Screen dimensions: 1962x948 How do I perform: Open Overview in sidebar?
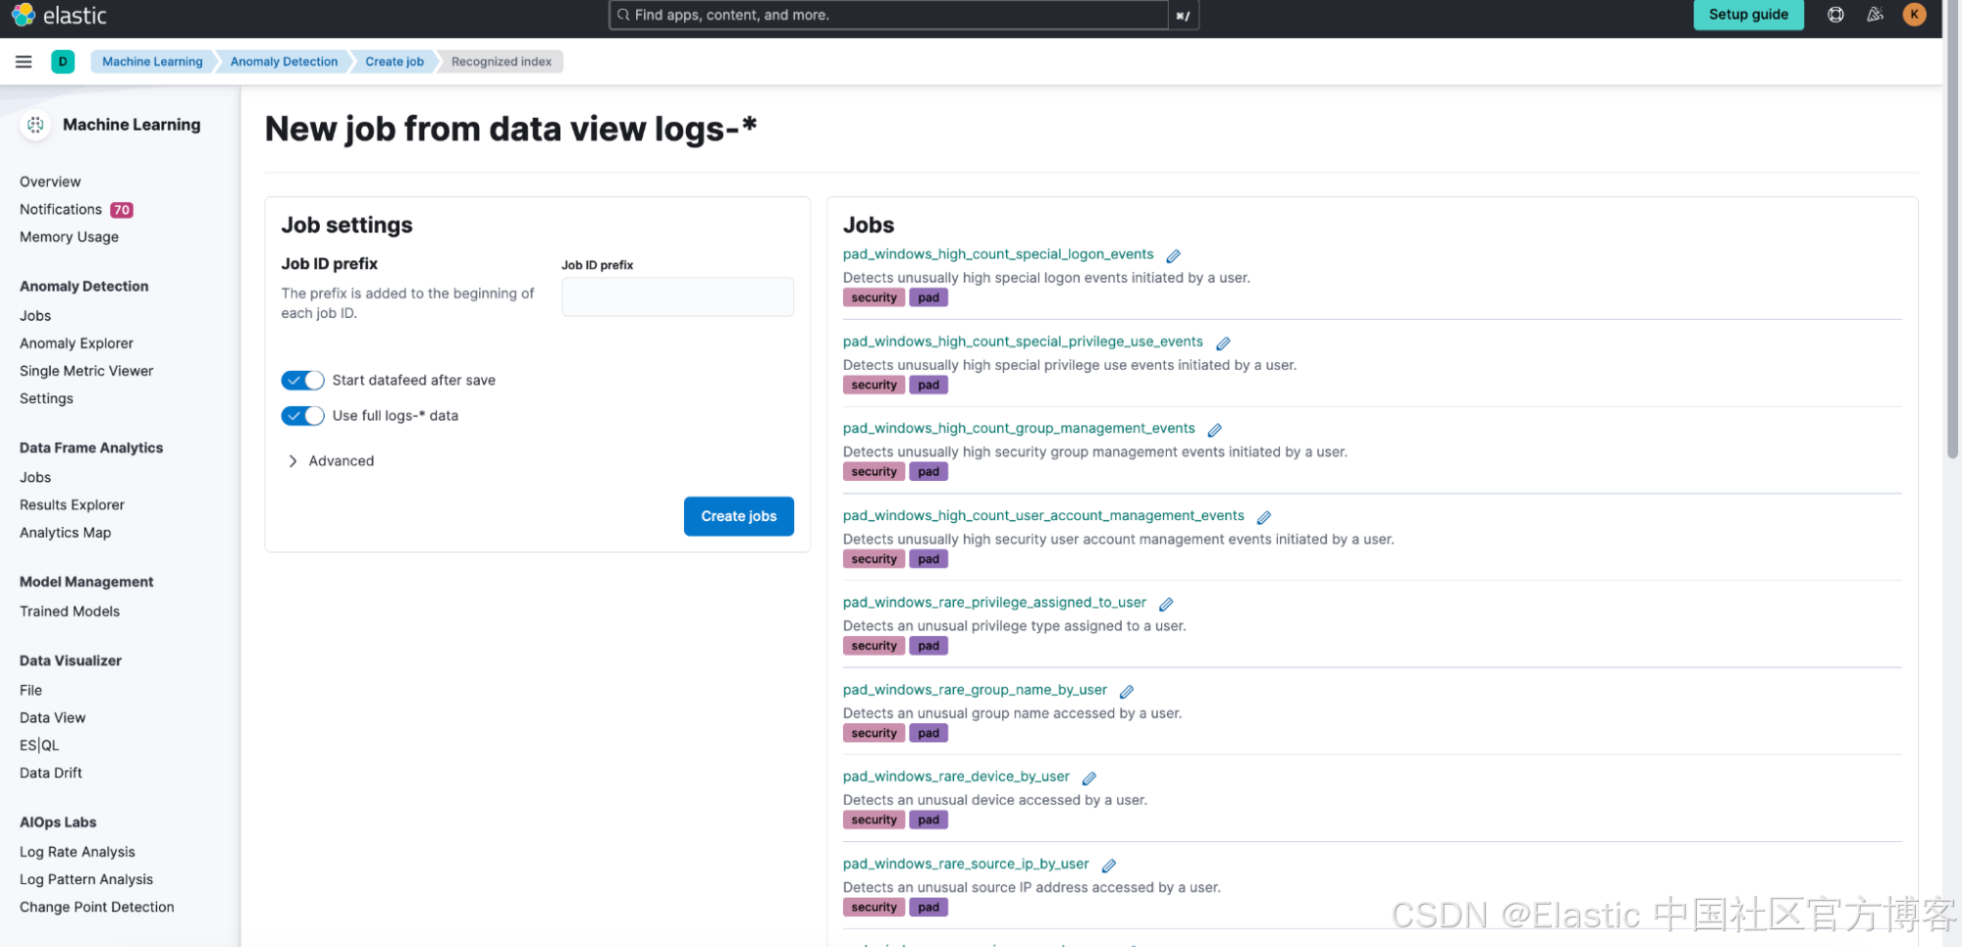tap(50, 182)
